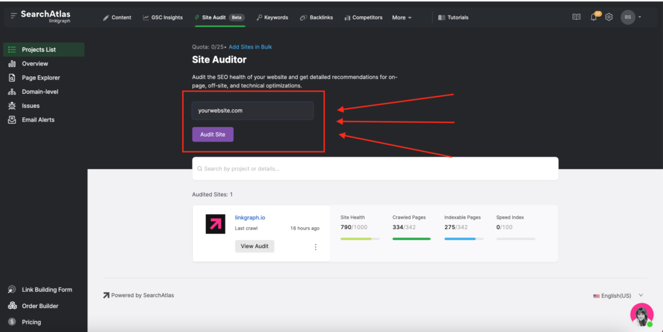This screenshot has height=332, width=663.
Task: Click the Link Building Form target icon
Action: pos(12,290)
